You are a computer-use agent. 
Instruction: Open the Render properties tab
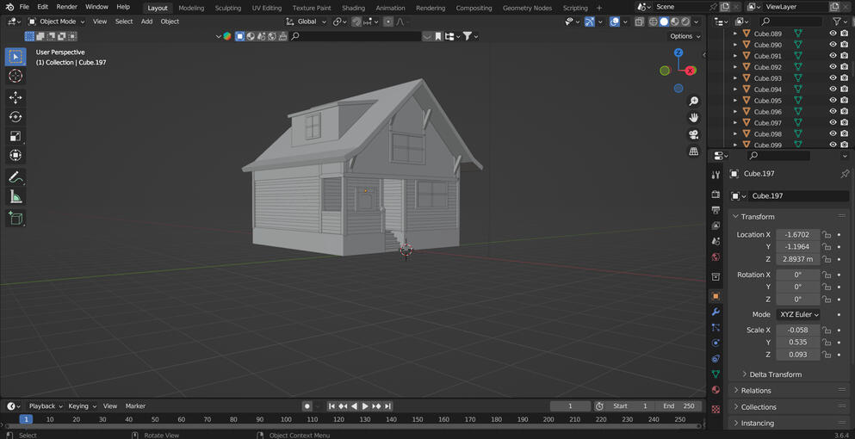click(716, 195)
